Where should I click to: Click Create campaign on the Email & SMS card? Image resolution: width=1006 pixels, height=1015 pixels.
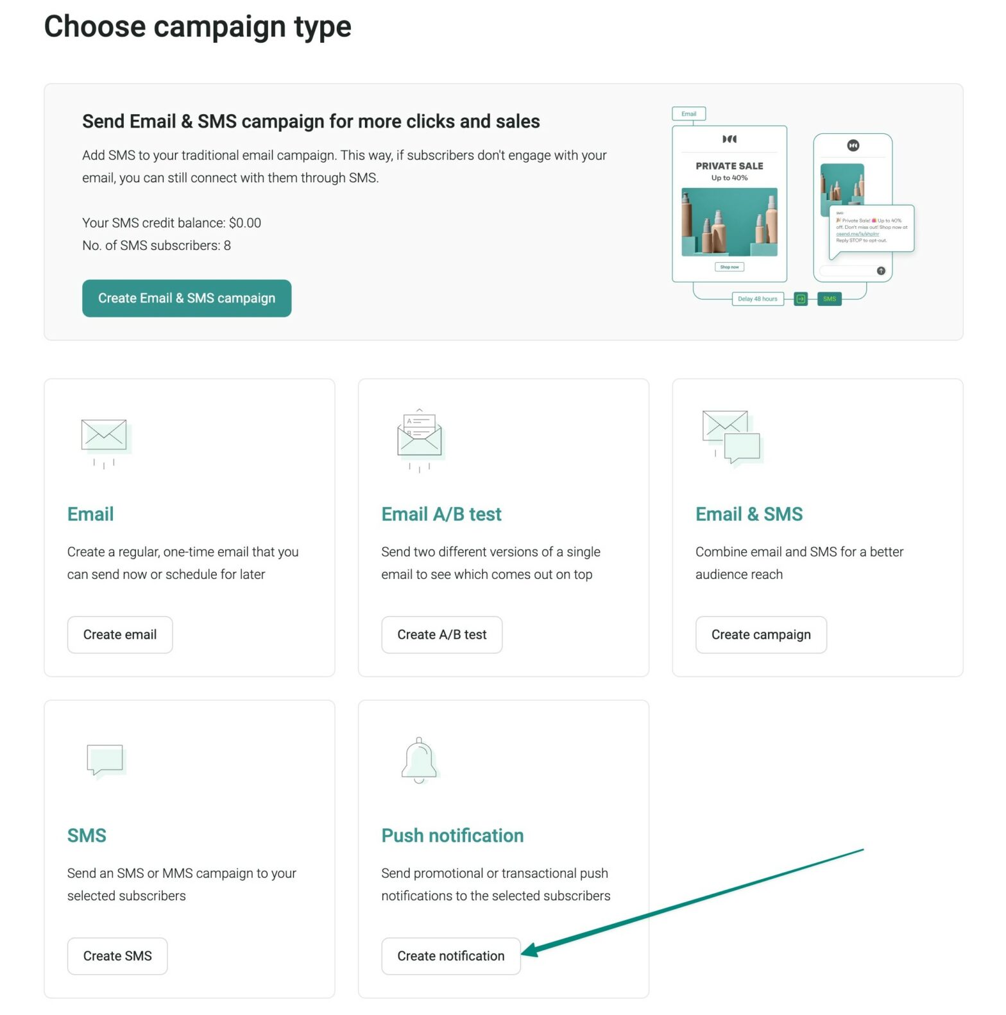[760, 635]
